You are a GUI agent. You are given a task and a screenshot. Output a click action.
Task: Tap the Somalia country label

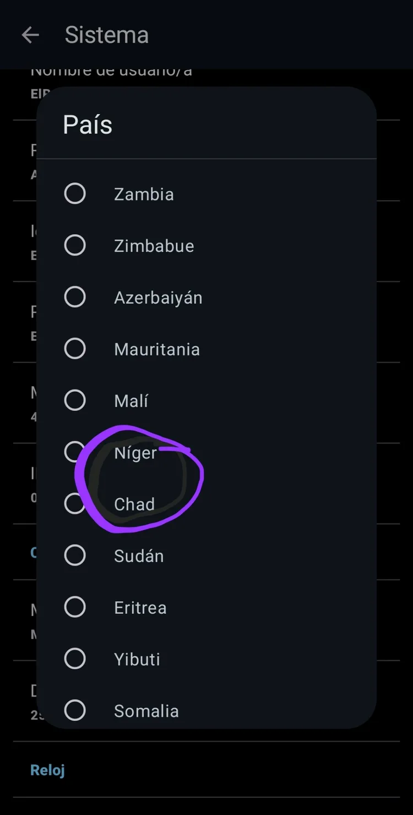coord(146,711)
